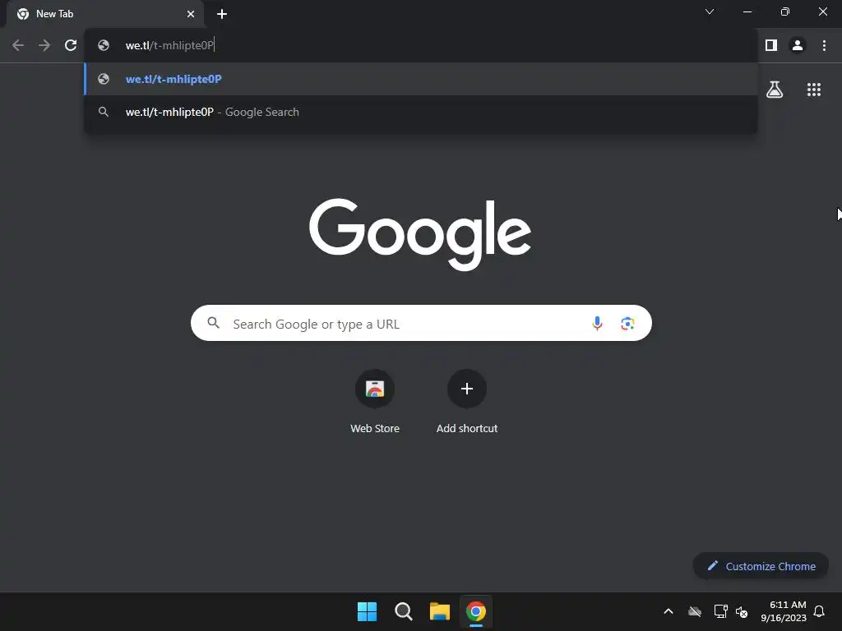Open the notifications bell icon
Screen dimensions: 842x631
[819, 611]
